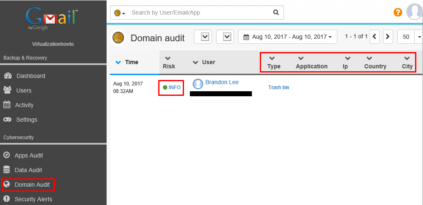Open the orange help question icon
Image resolution: width=423 pixels, height=205 pixels.
(x=398, y=12)
